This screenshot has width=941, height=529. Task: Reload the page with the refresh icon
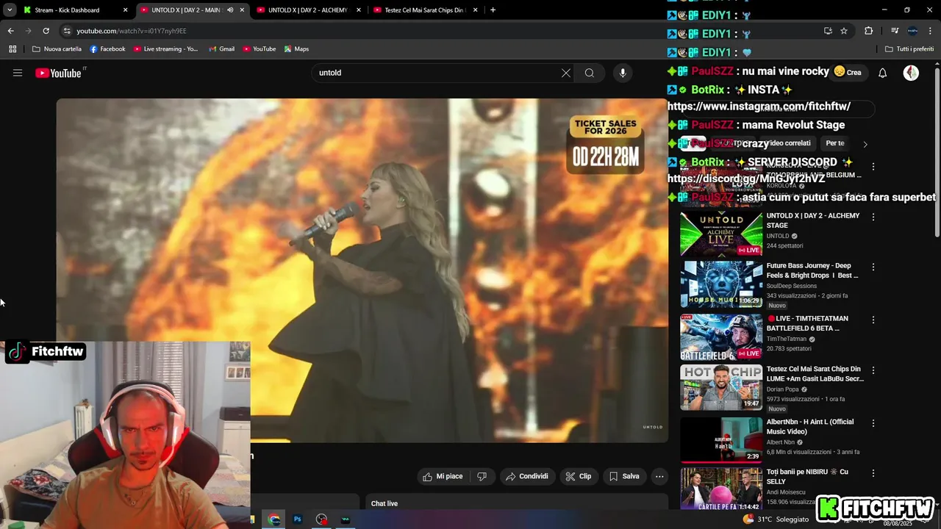(46, 31)
